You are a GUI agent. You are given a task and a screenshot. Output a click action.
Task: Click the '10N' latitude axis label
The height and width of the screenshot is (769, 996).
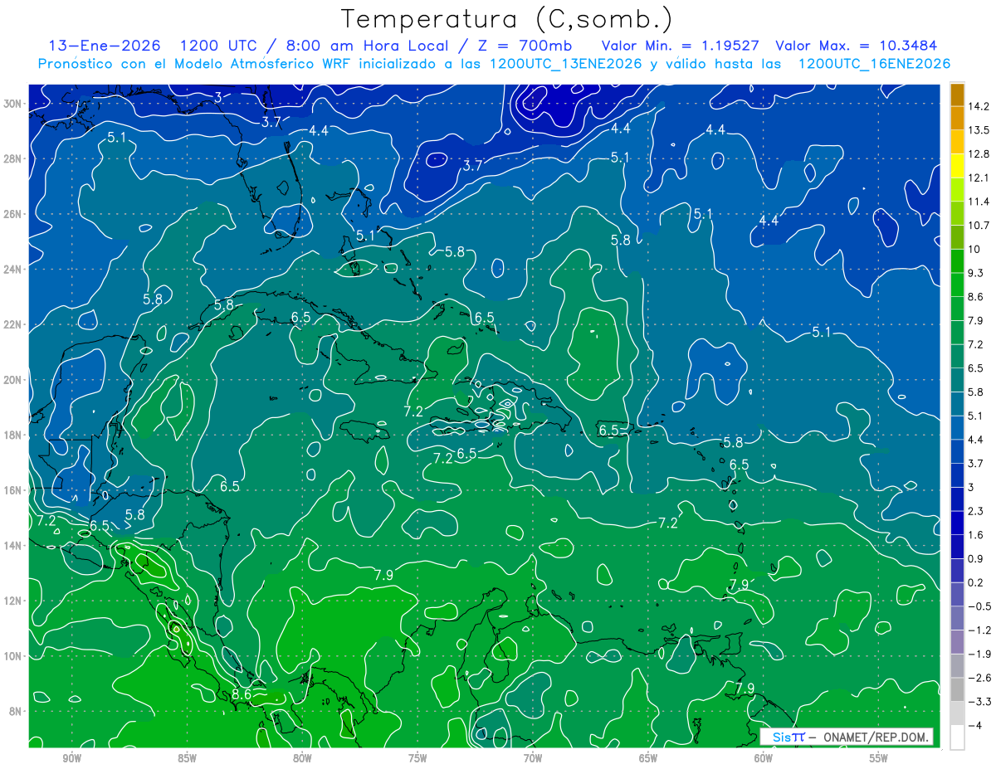pos(12,656)
